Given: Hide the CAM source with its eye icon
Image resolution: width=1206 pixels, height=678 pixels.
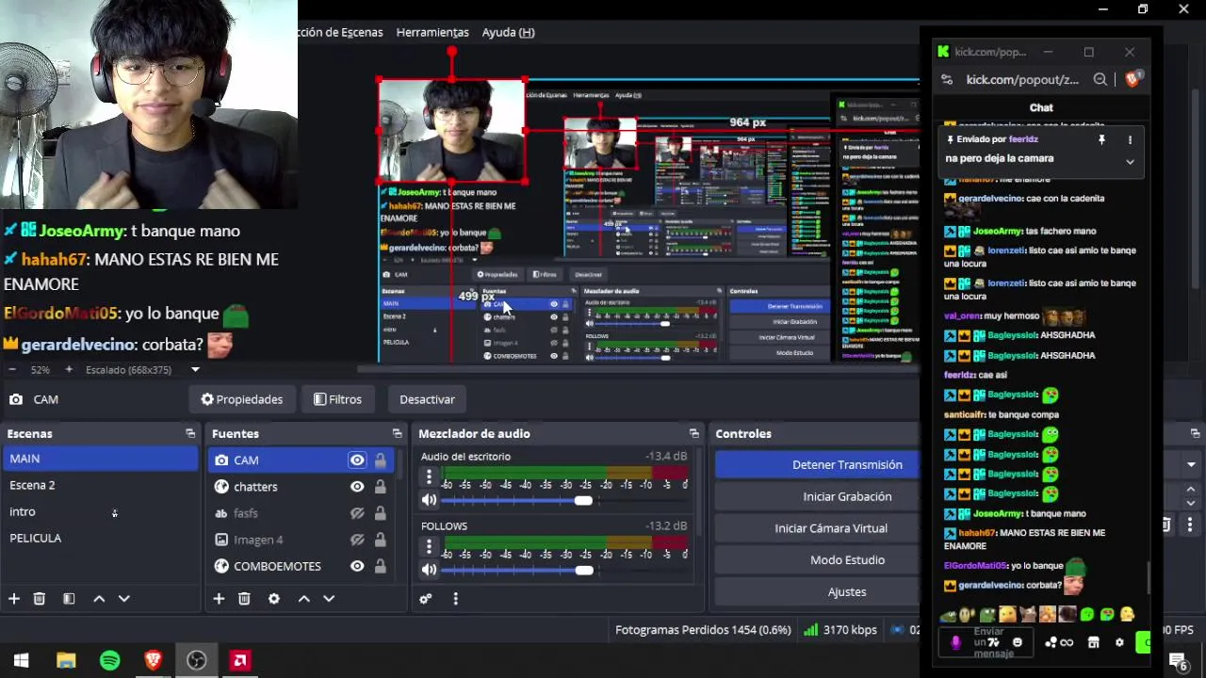Looking at the screenshot, I should click(357, 460).
